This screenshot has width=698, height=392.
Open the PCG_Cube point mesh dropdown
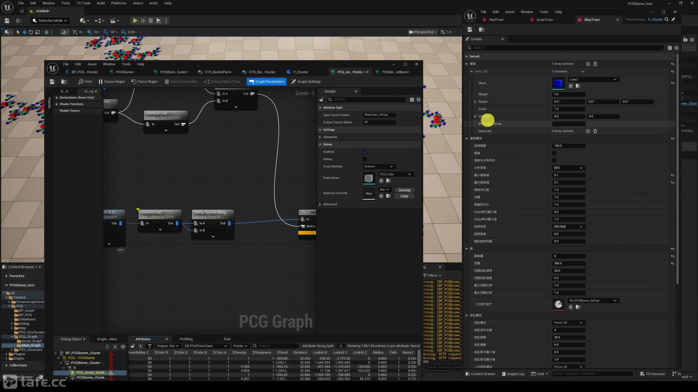396,174
